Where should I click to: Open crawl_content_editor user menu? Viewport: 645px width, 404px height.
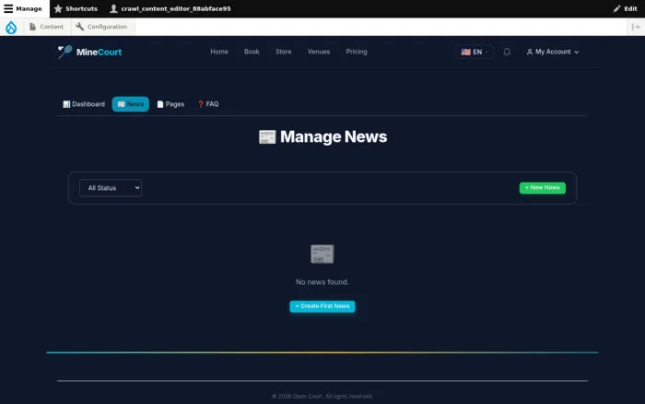pyautogui.click(x=170, y=8)
